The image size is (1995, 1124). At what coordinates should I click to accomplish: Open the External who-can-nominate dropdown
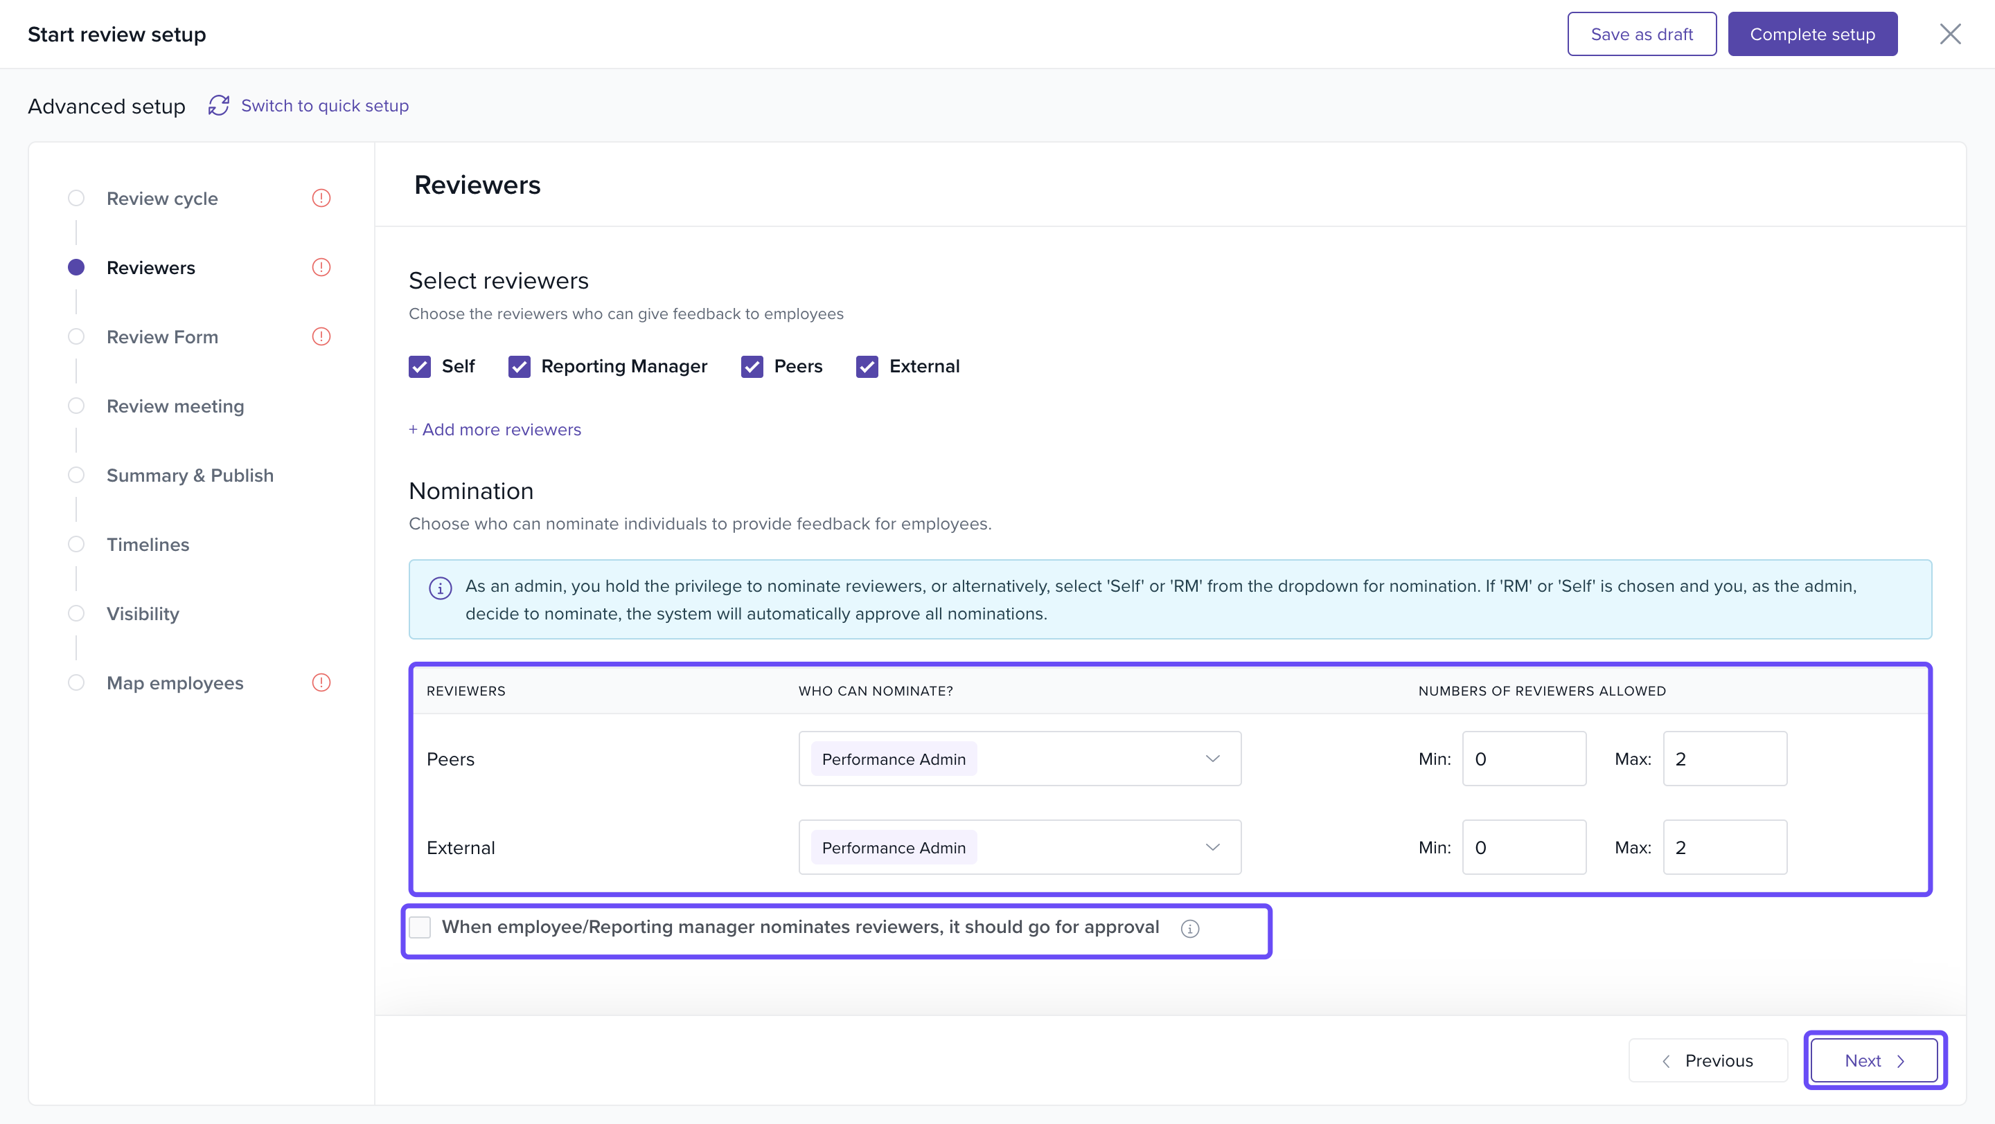[x=1019, y=847]
